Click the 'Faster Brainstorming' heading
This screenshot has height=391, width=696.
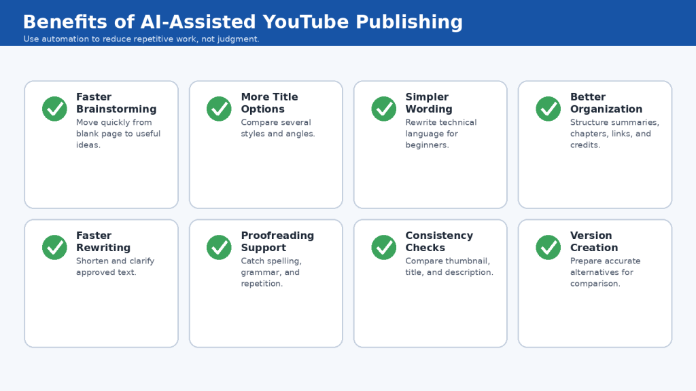coord(116,103)
